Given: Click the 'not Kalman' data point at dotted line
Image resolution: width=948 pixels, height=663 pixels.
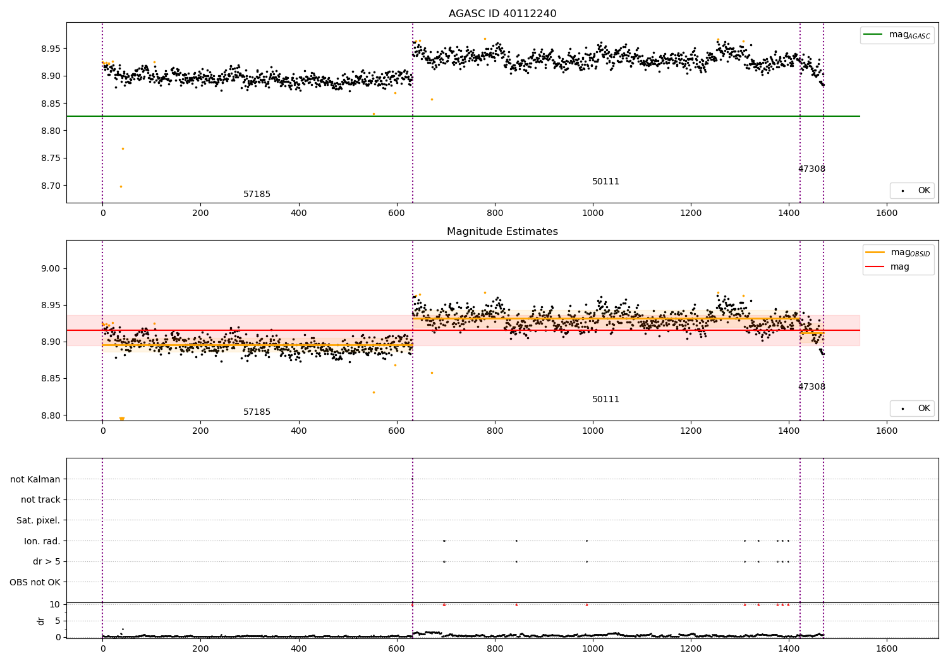Looking at the screenshot, I should pos(412,479).
